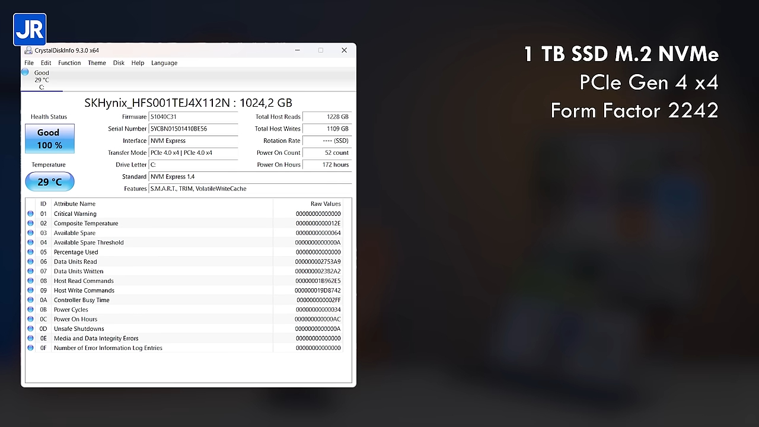Click the drive title "SKHynix_HFS001TEJ4X112N : 1024,2 GB"
Viewport: 759px width, 427px height.
tap(188, 103)
